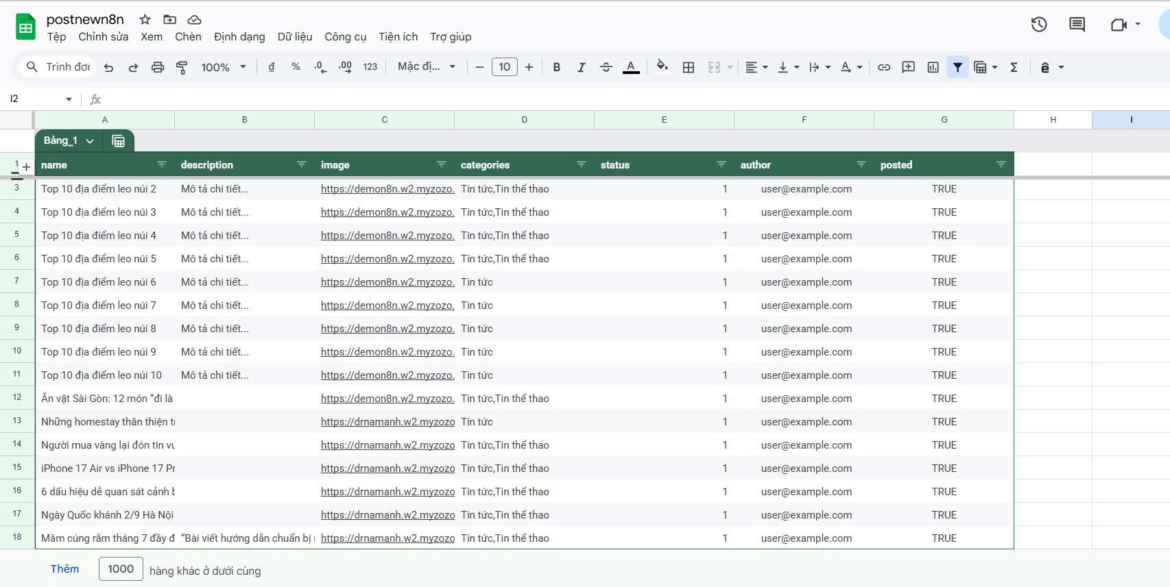Open image column filter
The image size is (1170, 587).
[442, 164]
